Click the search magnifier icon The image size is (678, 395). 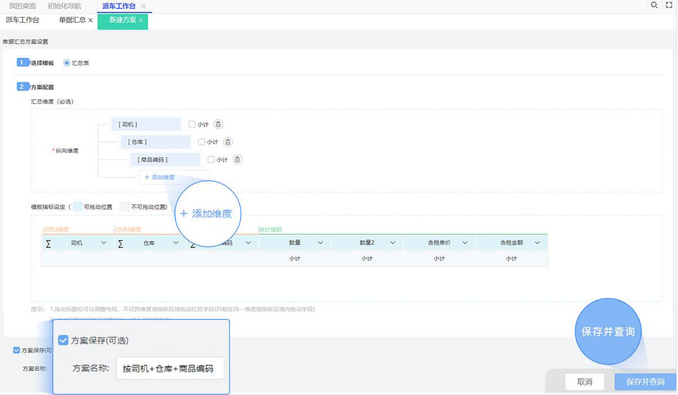click(654, 5)
